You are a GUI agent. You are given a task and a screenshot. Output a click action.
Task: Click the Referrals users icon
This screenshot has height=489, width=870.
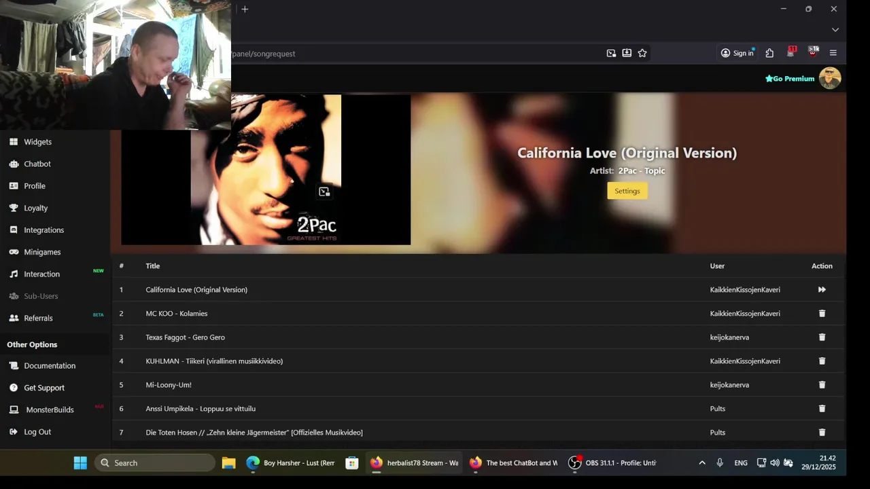click(x=14, y=318)
